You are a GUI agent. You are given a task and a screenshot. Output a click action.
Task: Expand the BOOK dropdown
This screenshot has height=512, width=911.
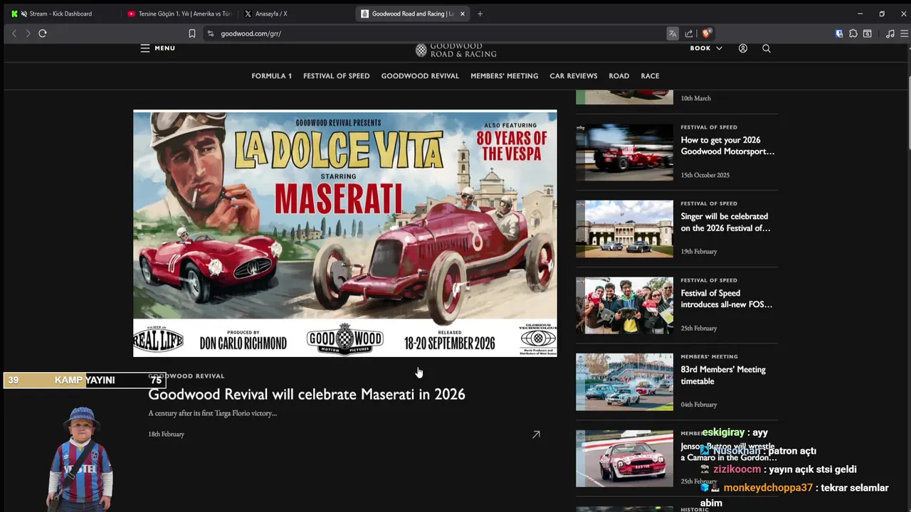coord(706,48)
